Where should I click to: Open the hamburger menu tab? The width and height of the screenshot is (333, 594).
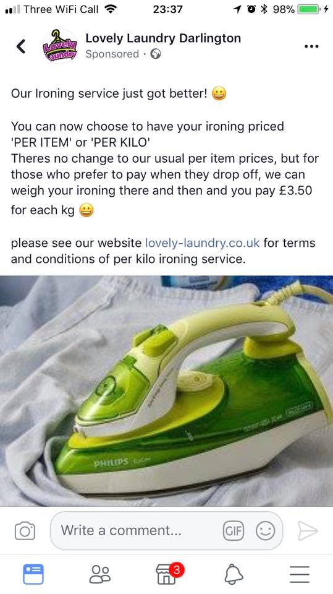300,574
